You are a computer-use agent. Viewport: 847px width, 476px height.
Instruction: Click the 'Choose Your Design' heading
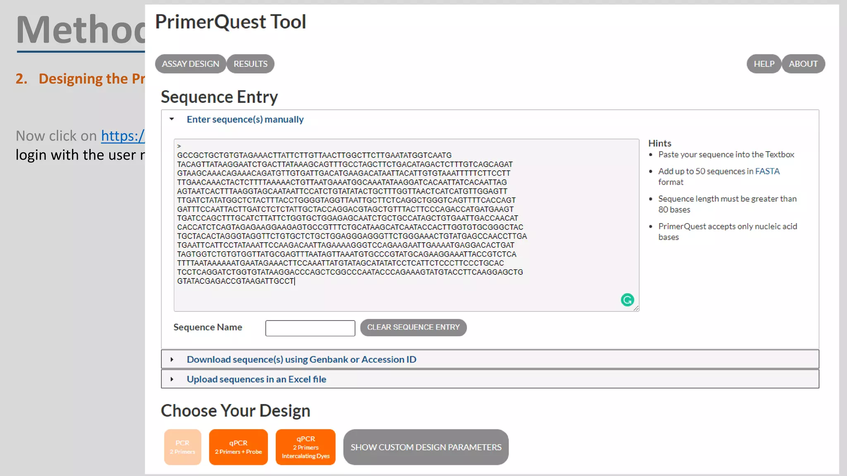(235, 411)
